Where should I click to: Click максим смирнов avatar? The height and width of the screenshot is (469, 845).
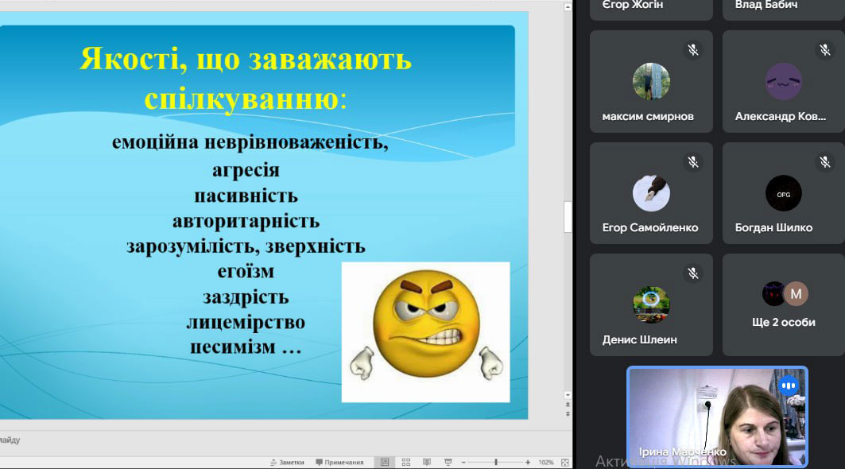pos(651,81)
